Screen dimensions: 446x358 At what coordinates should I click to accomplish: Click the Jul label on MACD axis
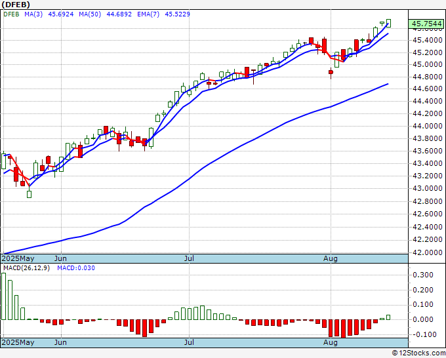click(x=189, y=342)
